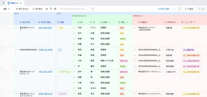Click deal name 株式会社エンハンスドイン…
This screenshot has height=97, width=207.
tap(150, 94)
